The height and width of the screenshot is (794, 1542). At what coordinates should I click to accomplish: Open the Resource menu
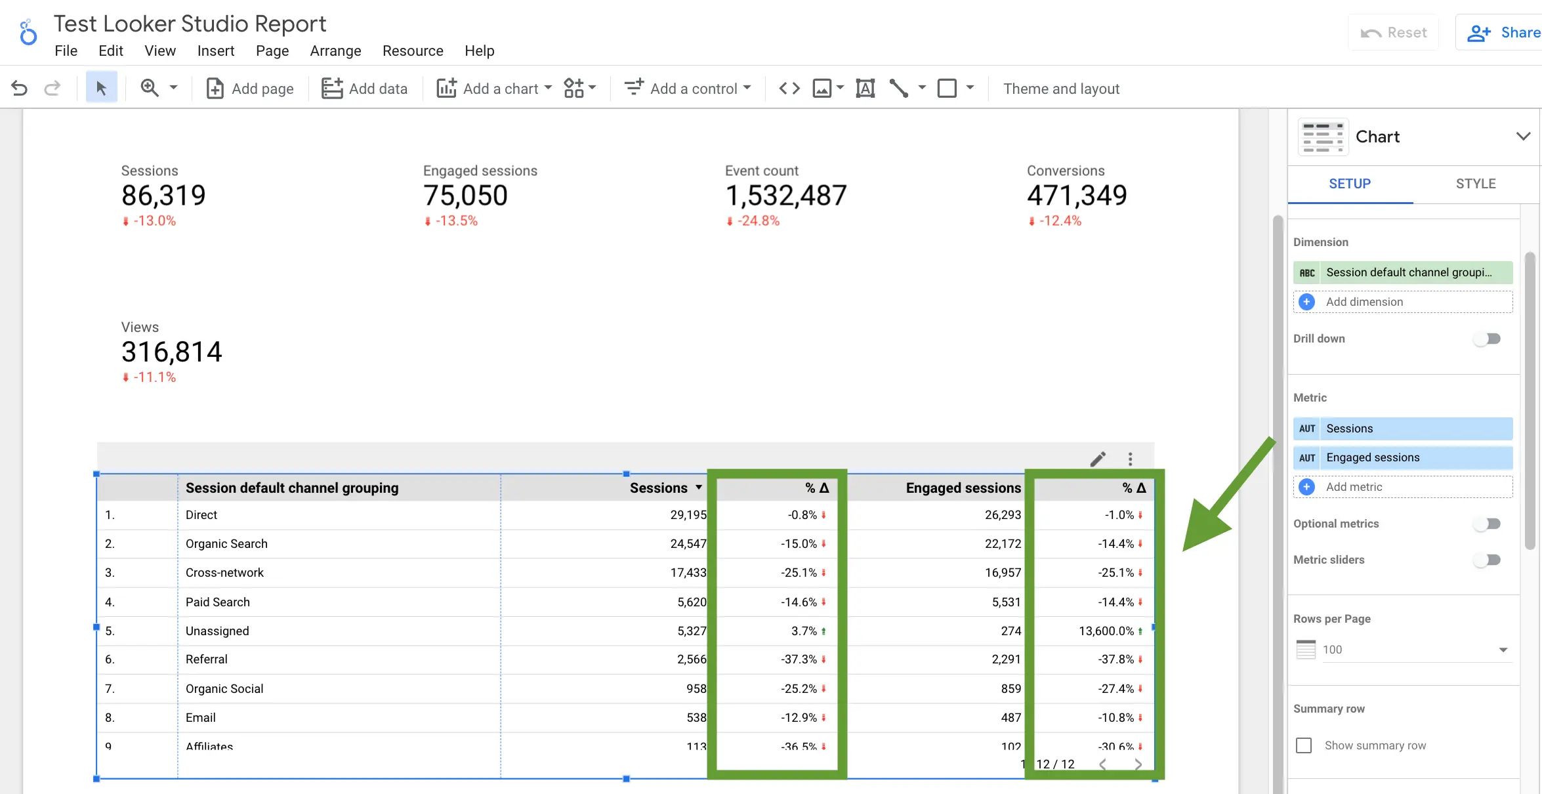(x=413, y=51)
